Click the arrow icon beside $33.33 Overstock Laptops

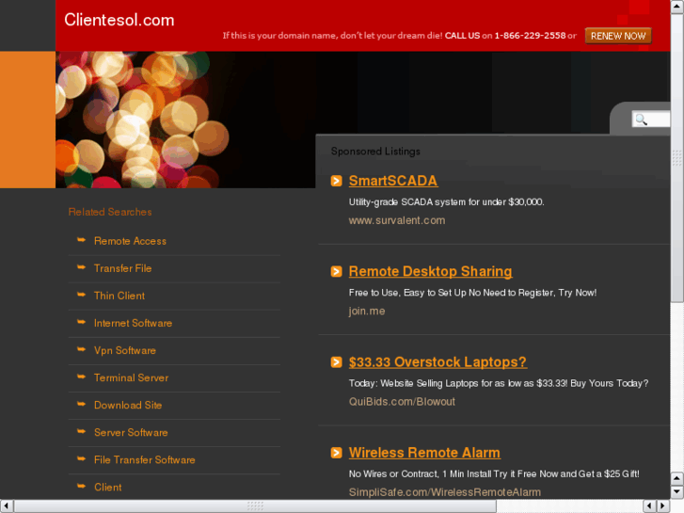[x=336, y=362]
